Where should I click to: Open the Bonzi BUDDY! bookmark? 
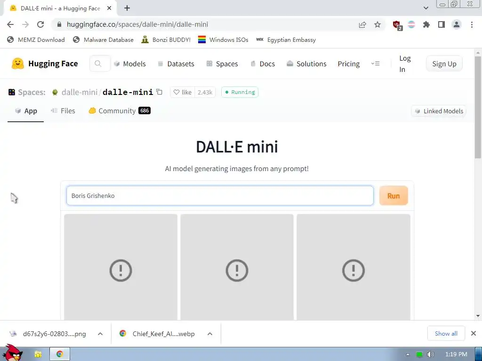pos(166,39)
